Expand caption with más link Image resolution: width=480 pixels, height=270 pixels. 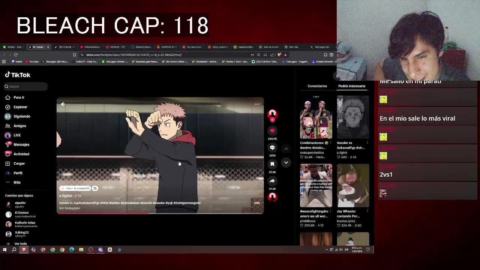click(257, 203)
